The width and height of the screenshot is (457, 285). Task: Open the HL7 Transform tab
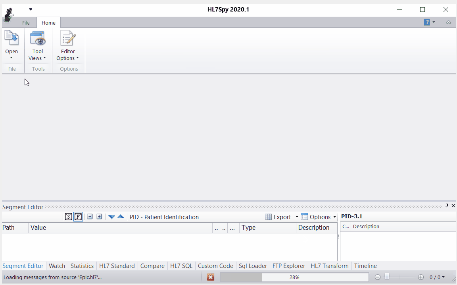click(x=329, y=266)
